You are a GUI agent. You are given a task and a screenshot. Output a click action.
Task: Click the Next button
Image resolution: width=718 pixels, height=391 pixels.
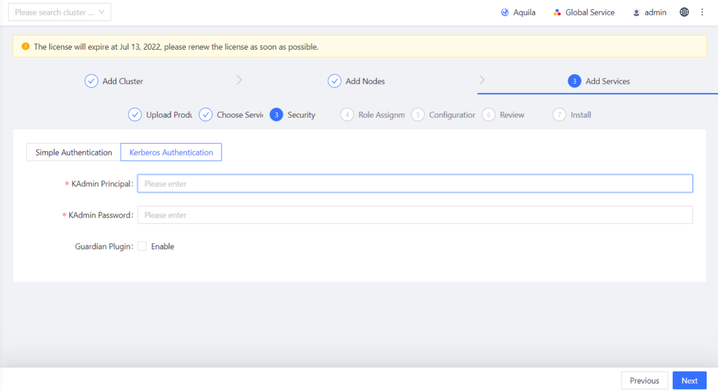(689, 380)
